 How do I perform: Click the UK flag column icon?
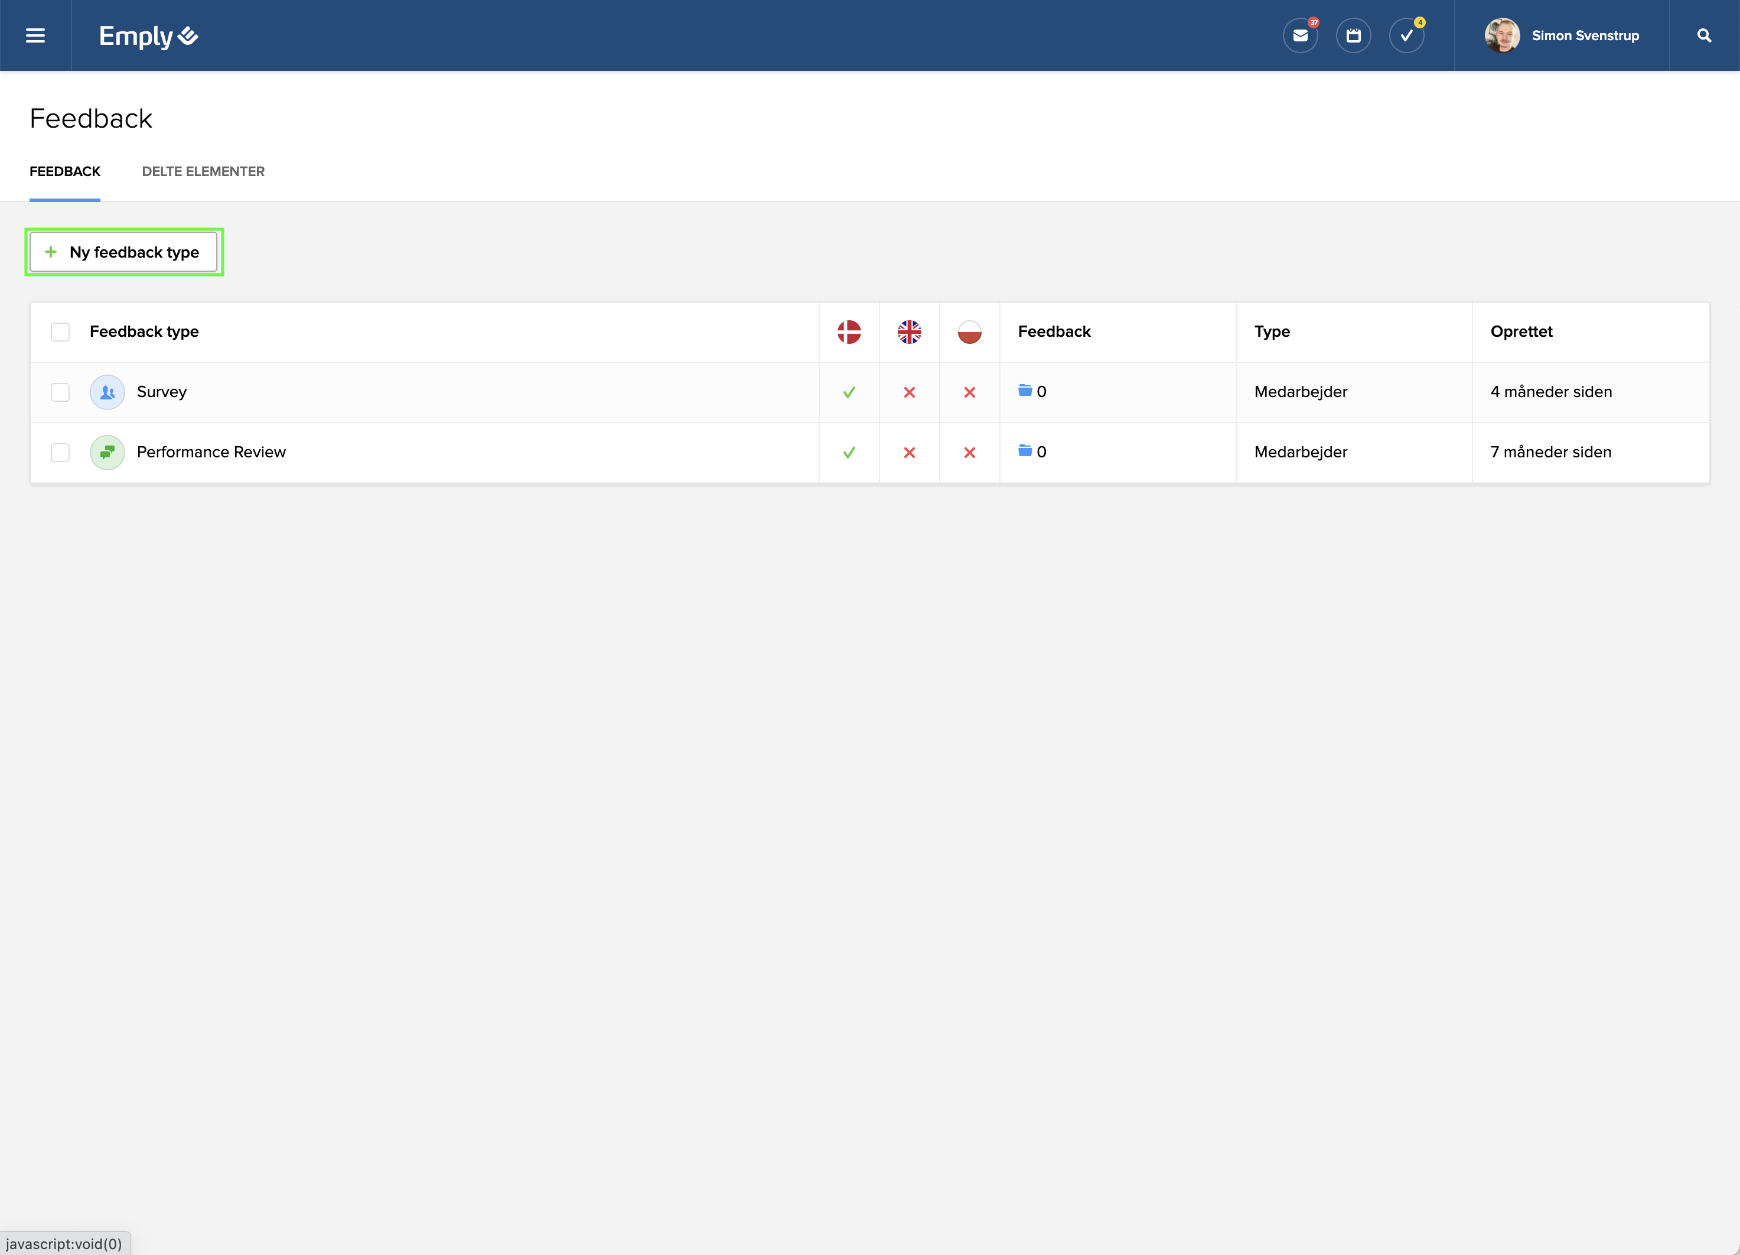click(909, 331)
